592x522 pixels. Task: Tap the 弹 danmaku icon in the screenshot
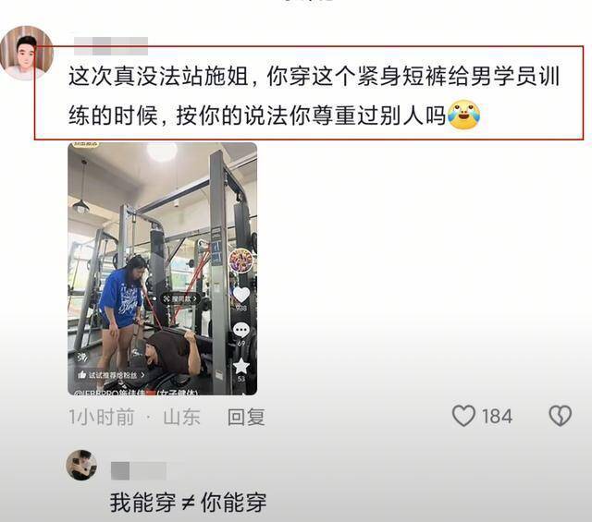click(81, 356)
